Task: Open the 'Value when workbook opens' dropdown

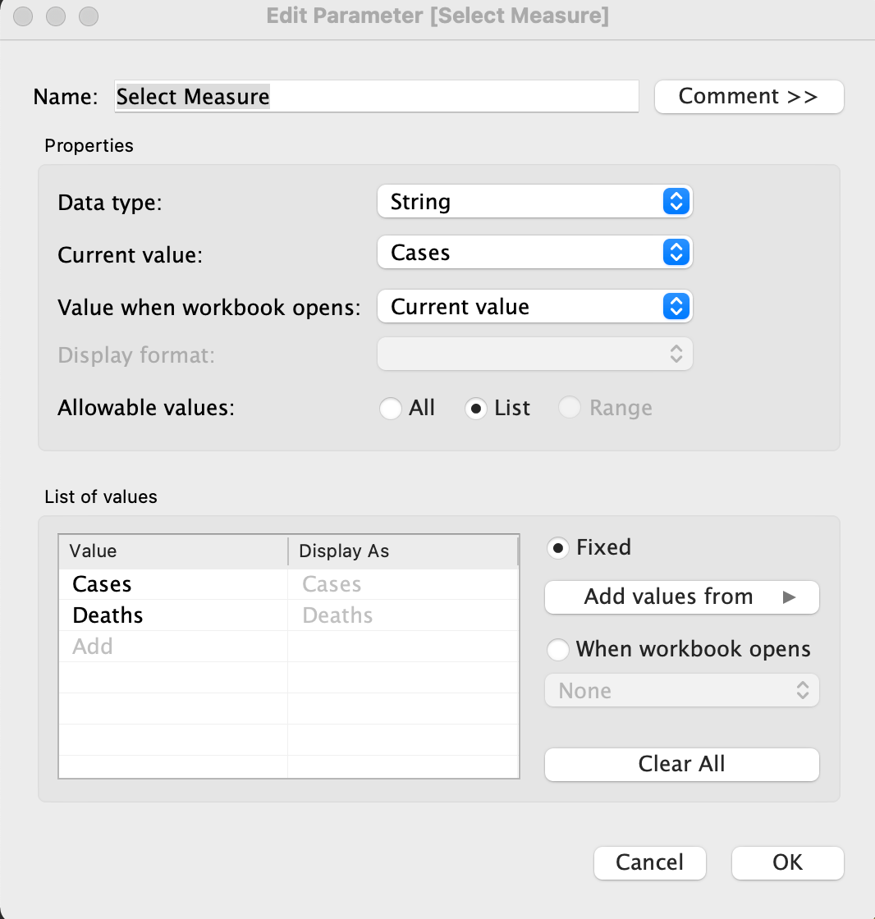Action: coord(534,306)
